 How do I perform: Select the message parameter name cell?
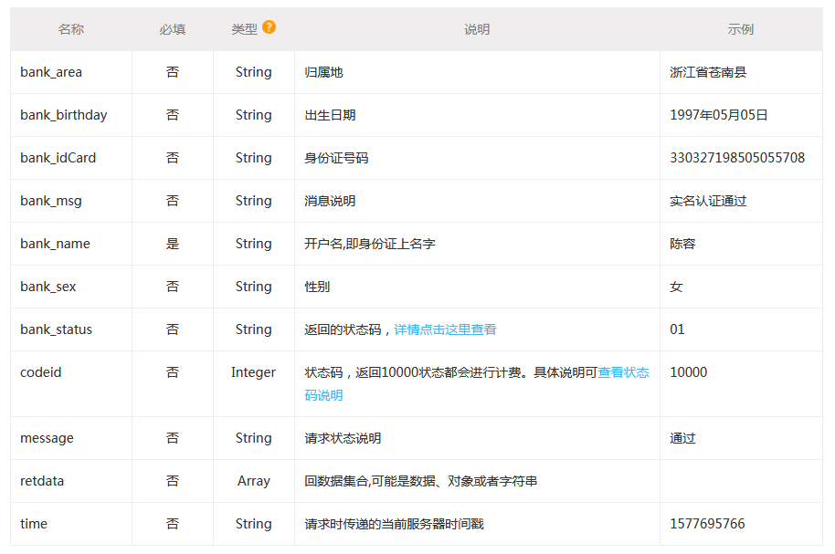47,438
